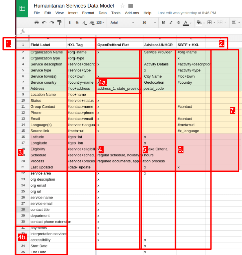Click horizontal align icon
Image resolution: width=242 pixels, height=255 pixels.
234,23
